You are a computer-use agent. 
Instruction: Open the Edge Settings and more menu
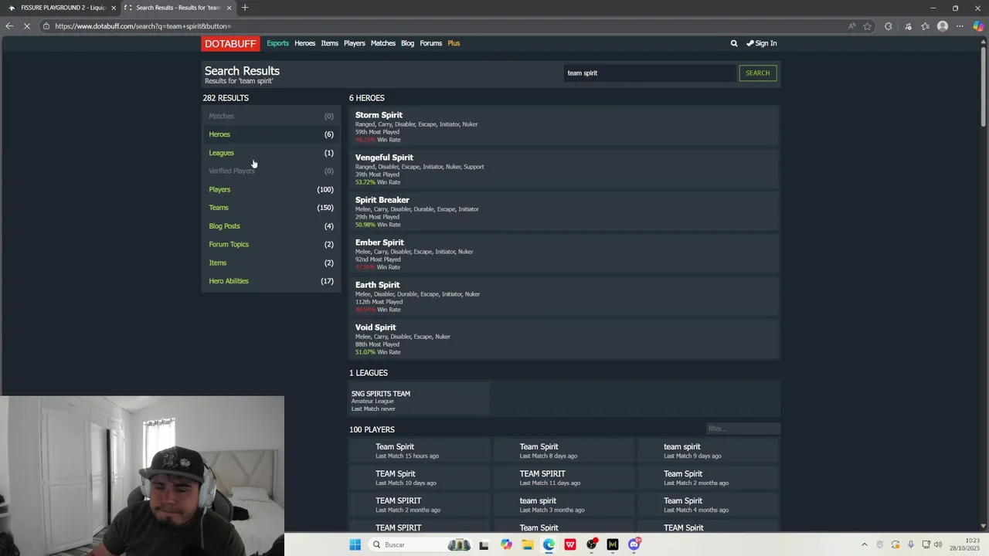(960, 26)
